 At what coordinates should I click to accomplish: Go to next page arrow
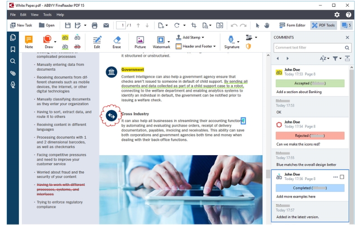tap(147, 25)
